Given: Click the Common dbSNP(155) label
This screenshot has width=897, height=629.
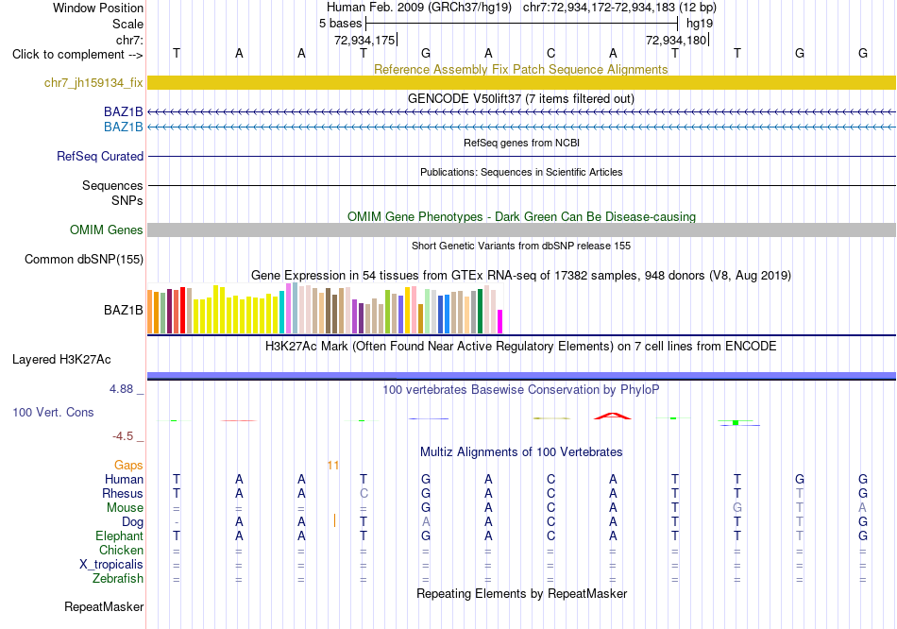Looking at the screenshot, I should pyautogui.click(x=83, y=260).
